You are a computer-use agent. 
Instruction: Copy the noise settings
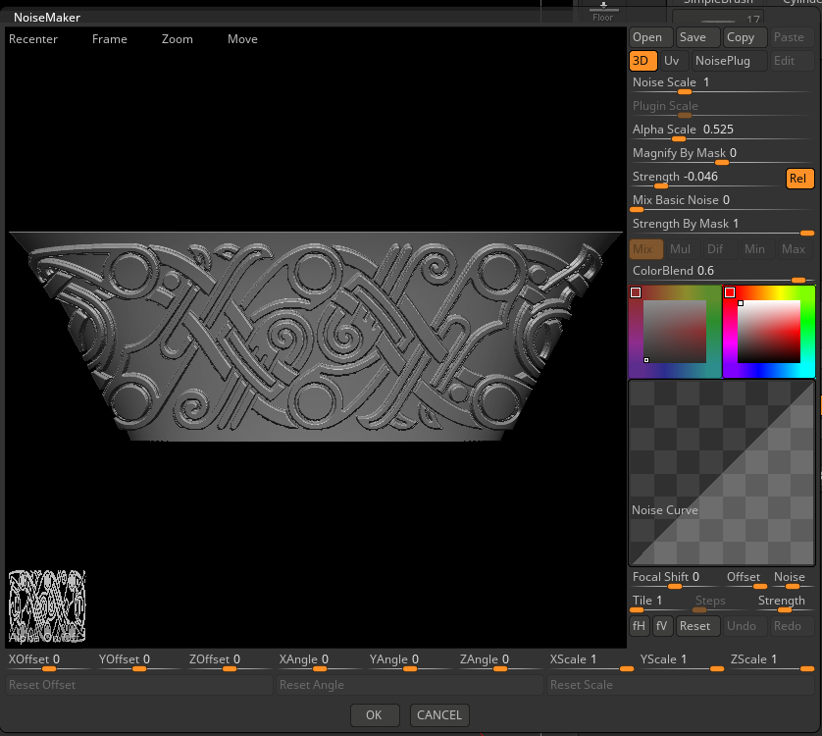point(745,37)
